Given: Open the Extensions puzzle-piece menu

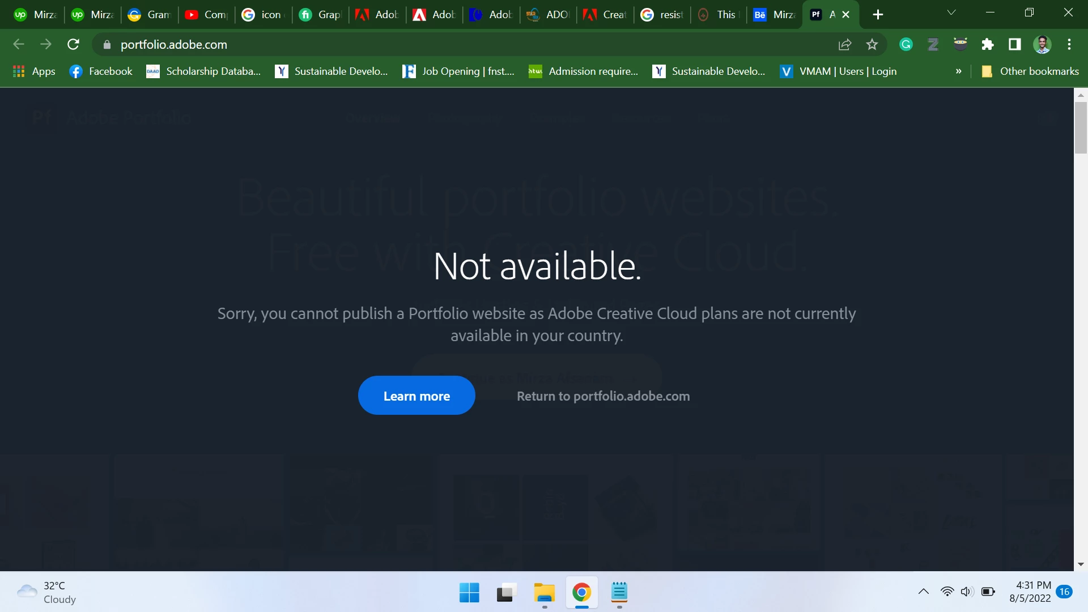Looking at the screenshot, I should coord(988,44).
